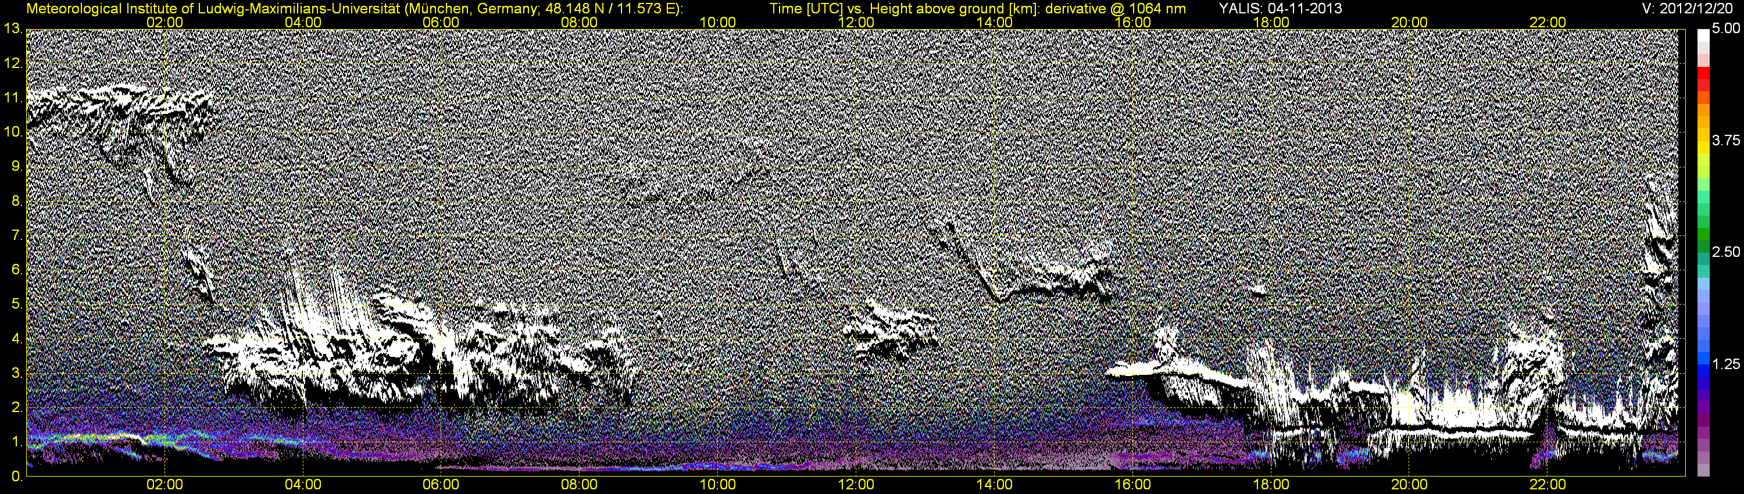Click the 10:00 label on the bottom time axis
This screenshot has width=1744, height=494.
(717, 485)
